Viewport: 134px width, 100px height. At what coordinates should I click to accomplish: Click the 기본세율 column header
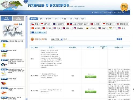(72, 47)
